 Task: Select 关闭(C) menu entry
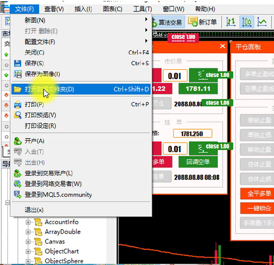point(81,53)
